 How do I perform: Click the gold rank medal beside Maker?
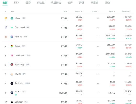[x=6, y=18]
